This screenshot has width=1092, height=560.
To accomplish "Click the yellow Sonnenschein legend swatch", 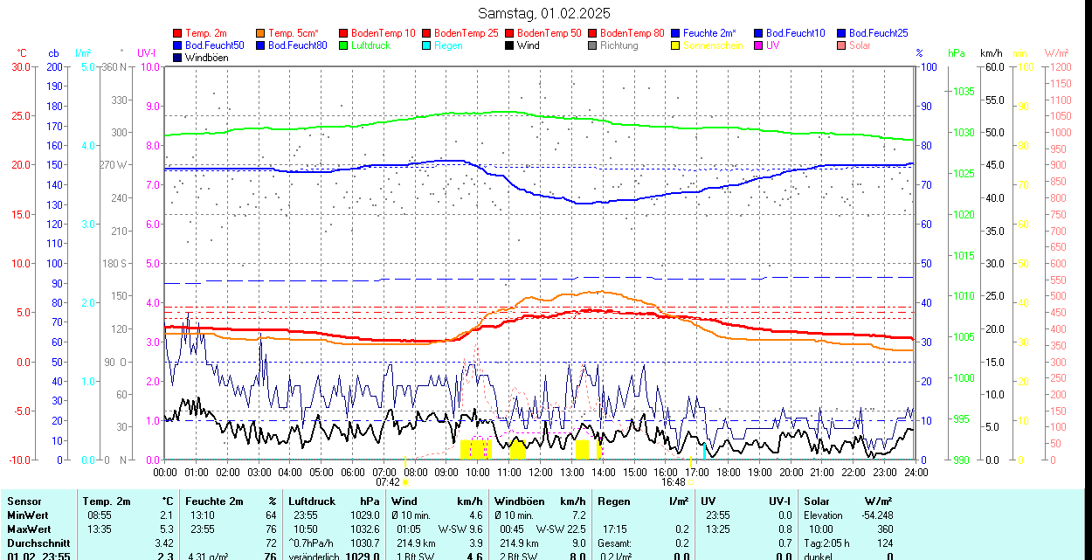I will 676,45.
